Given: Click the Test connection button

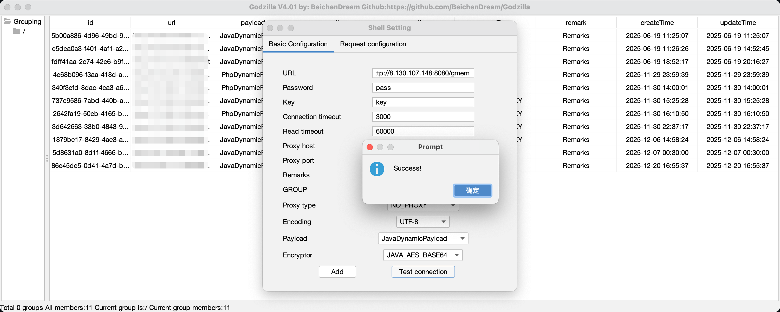Looking at the screenshot, I should 423,272.
